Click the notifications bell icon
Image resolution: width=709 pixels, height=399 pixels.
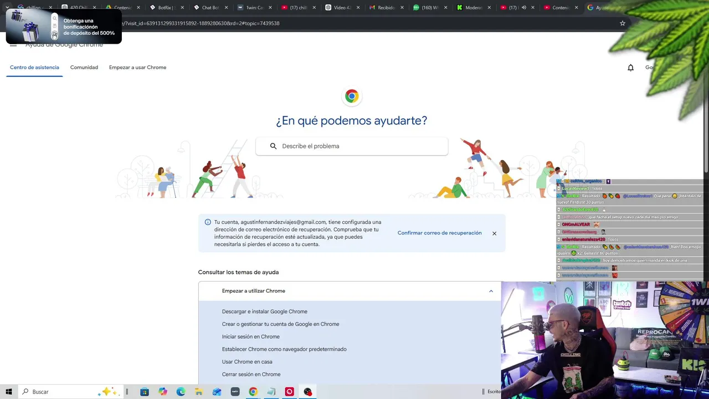point(630,68)
